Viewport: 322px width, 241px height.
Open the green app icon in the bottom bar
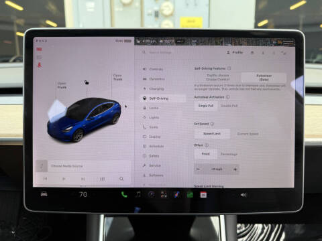190,195
